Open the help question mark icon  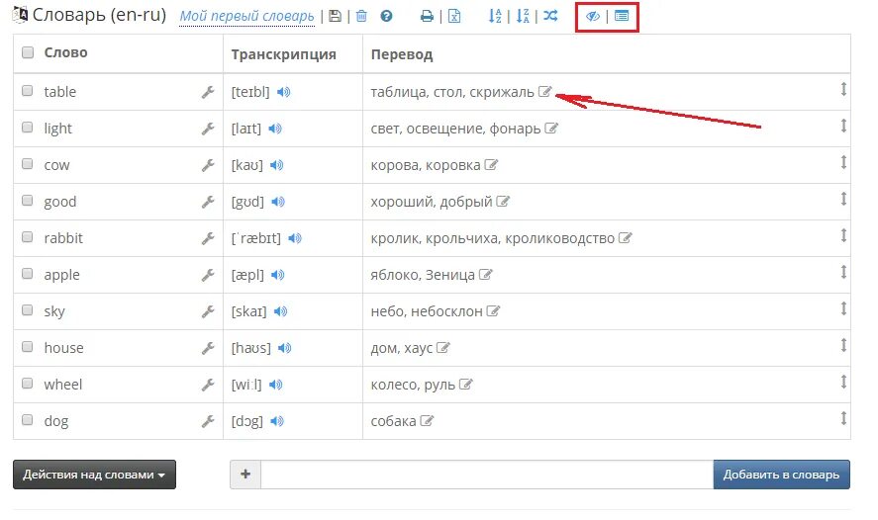[386, 16]
